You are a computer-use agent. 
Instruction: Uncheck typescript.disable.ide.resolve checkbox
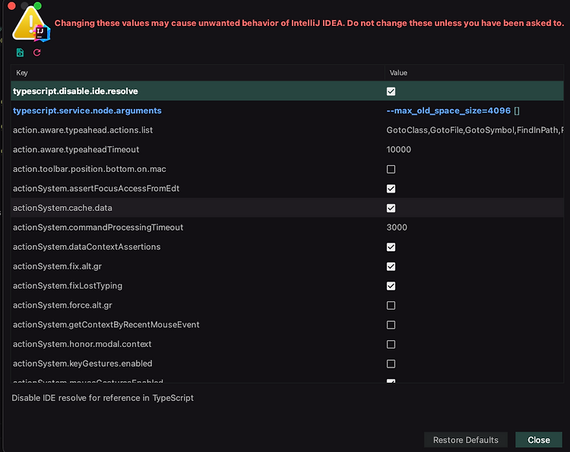(391, 91)
